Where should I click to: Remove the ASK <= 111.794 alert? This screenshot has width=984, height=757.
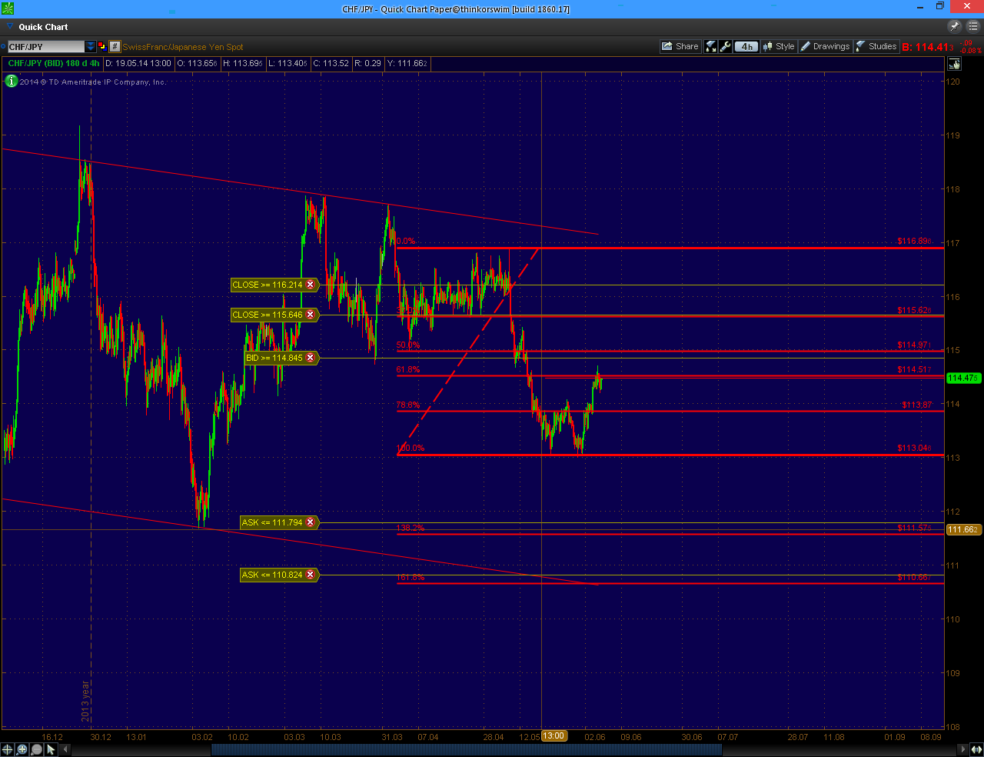click(x=311, y=522)
